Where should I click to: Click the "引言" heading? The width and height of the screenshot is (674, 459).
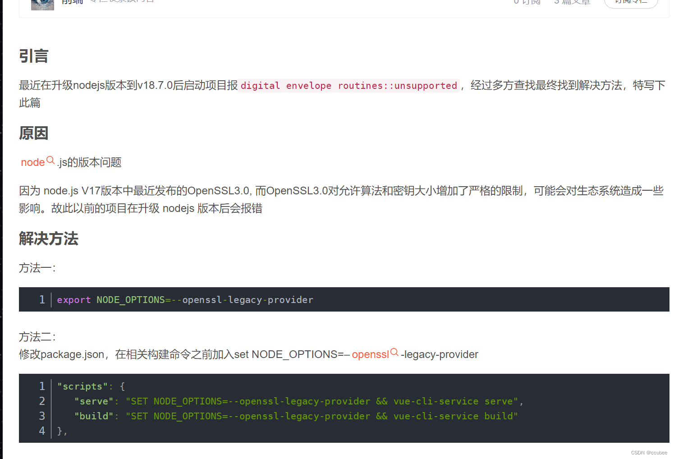coord(34,56)
